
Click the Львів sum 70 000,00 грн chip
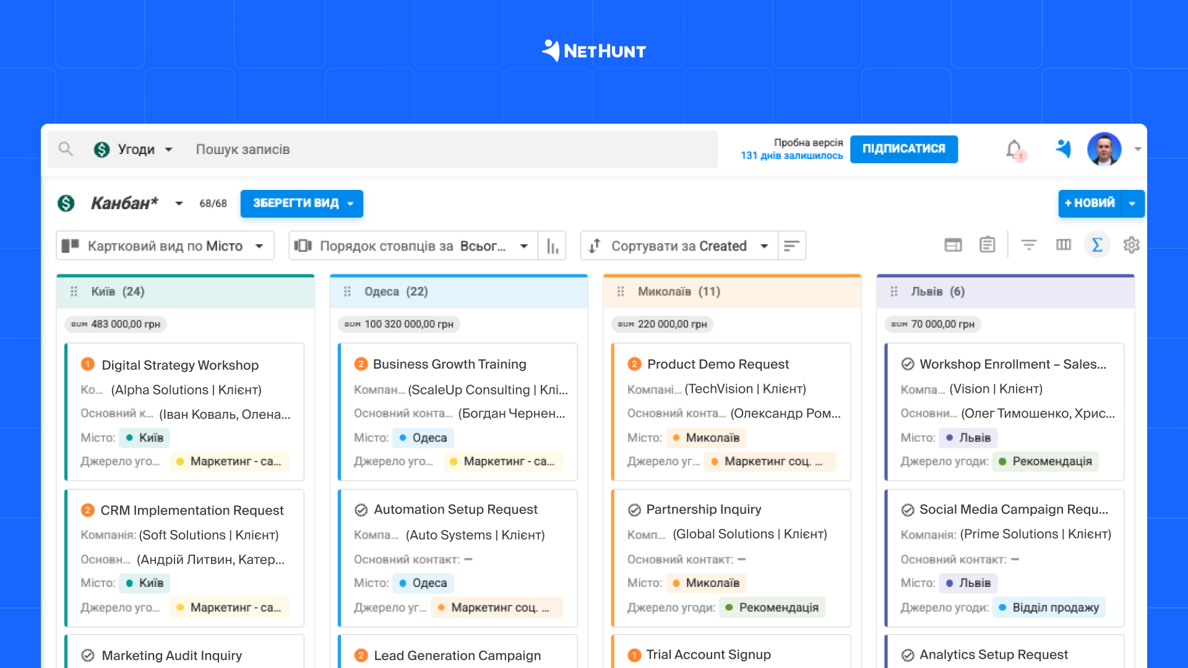click(x=933, y=324)
